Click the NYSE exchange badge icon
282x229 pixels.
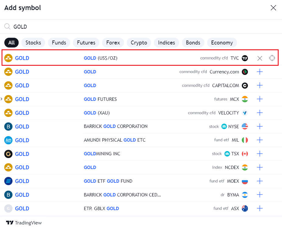[x=224, y=126]
